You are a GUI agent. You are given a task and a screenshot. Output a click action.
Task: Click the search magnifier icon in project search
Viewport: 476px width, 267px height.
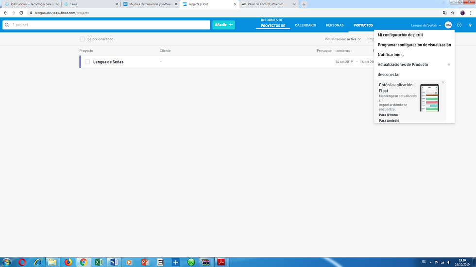click(7, 25)
